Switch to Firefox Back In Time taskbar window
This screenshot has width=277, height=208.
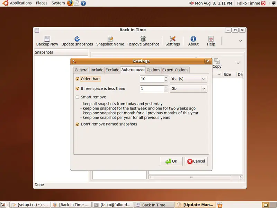71,205
